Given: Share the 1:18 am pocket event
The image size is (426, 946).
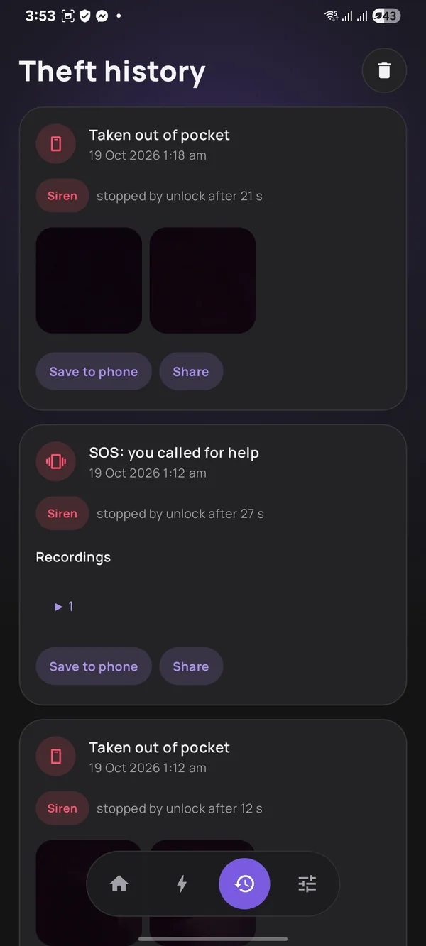Looking at the screenshot, I should click(x=191, y=372).
